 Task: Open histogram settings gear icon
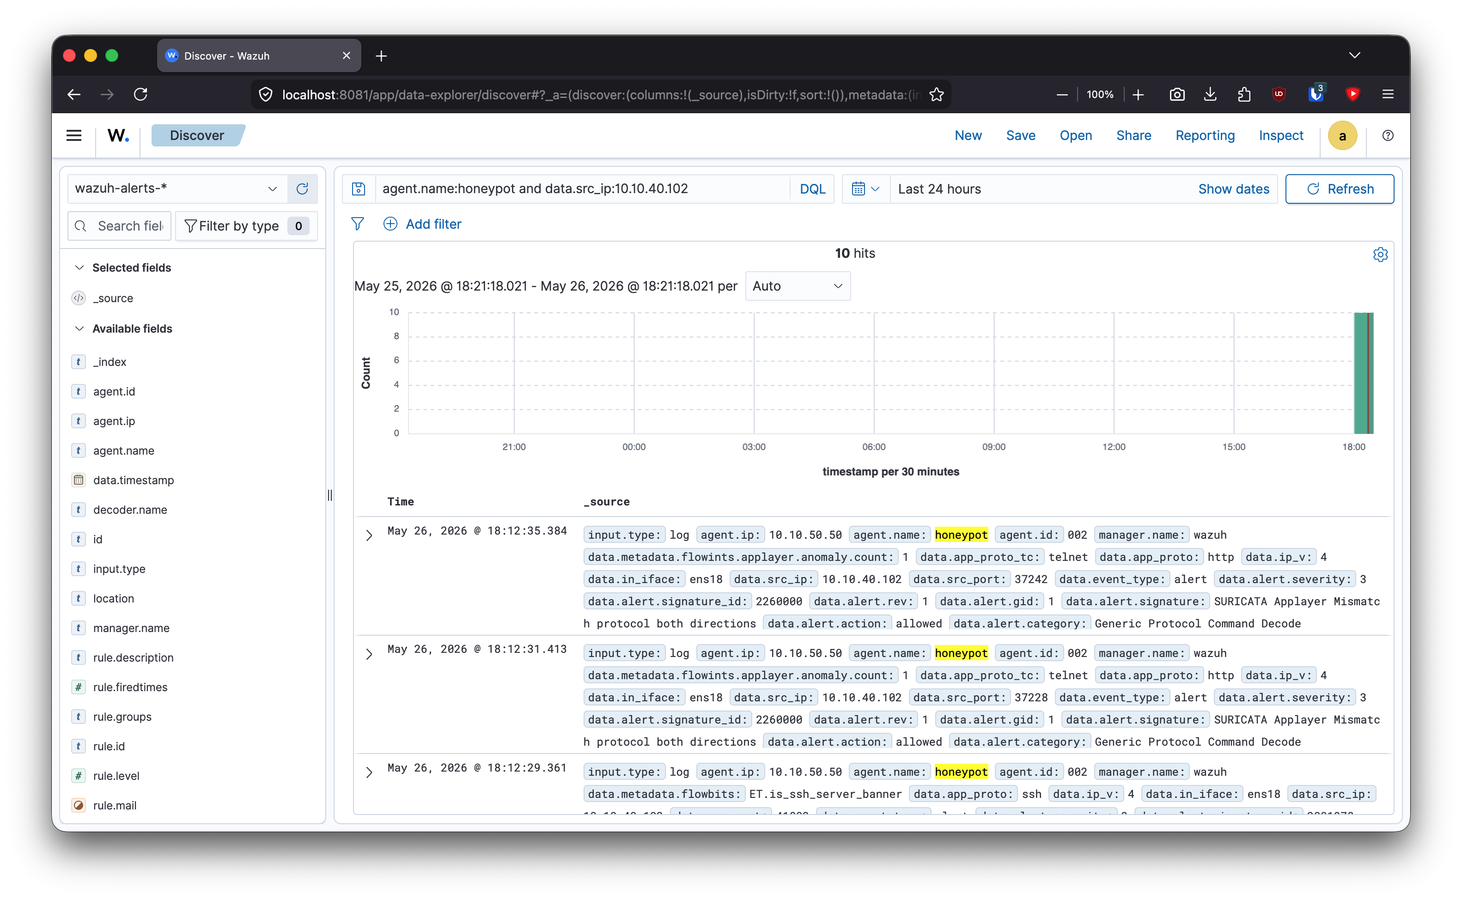[1380, 255]
